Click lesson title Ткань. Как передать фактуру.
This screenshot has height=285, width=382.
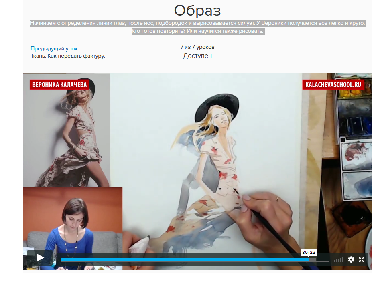68,56
